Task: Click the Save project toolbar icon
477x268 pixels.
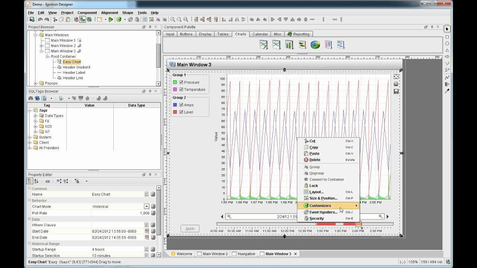Action: (32, 19)
